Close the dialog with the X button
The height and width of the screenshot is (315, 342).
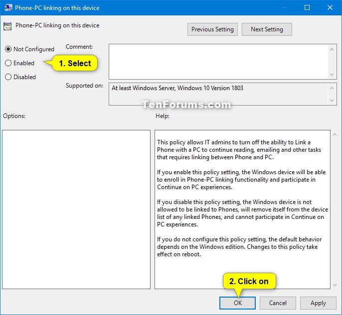click(330, 7)
